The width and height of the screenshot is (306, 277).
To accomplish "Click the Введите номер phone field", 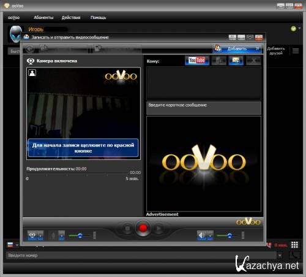I will click(141, 256).
